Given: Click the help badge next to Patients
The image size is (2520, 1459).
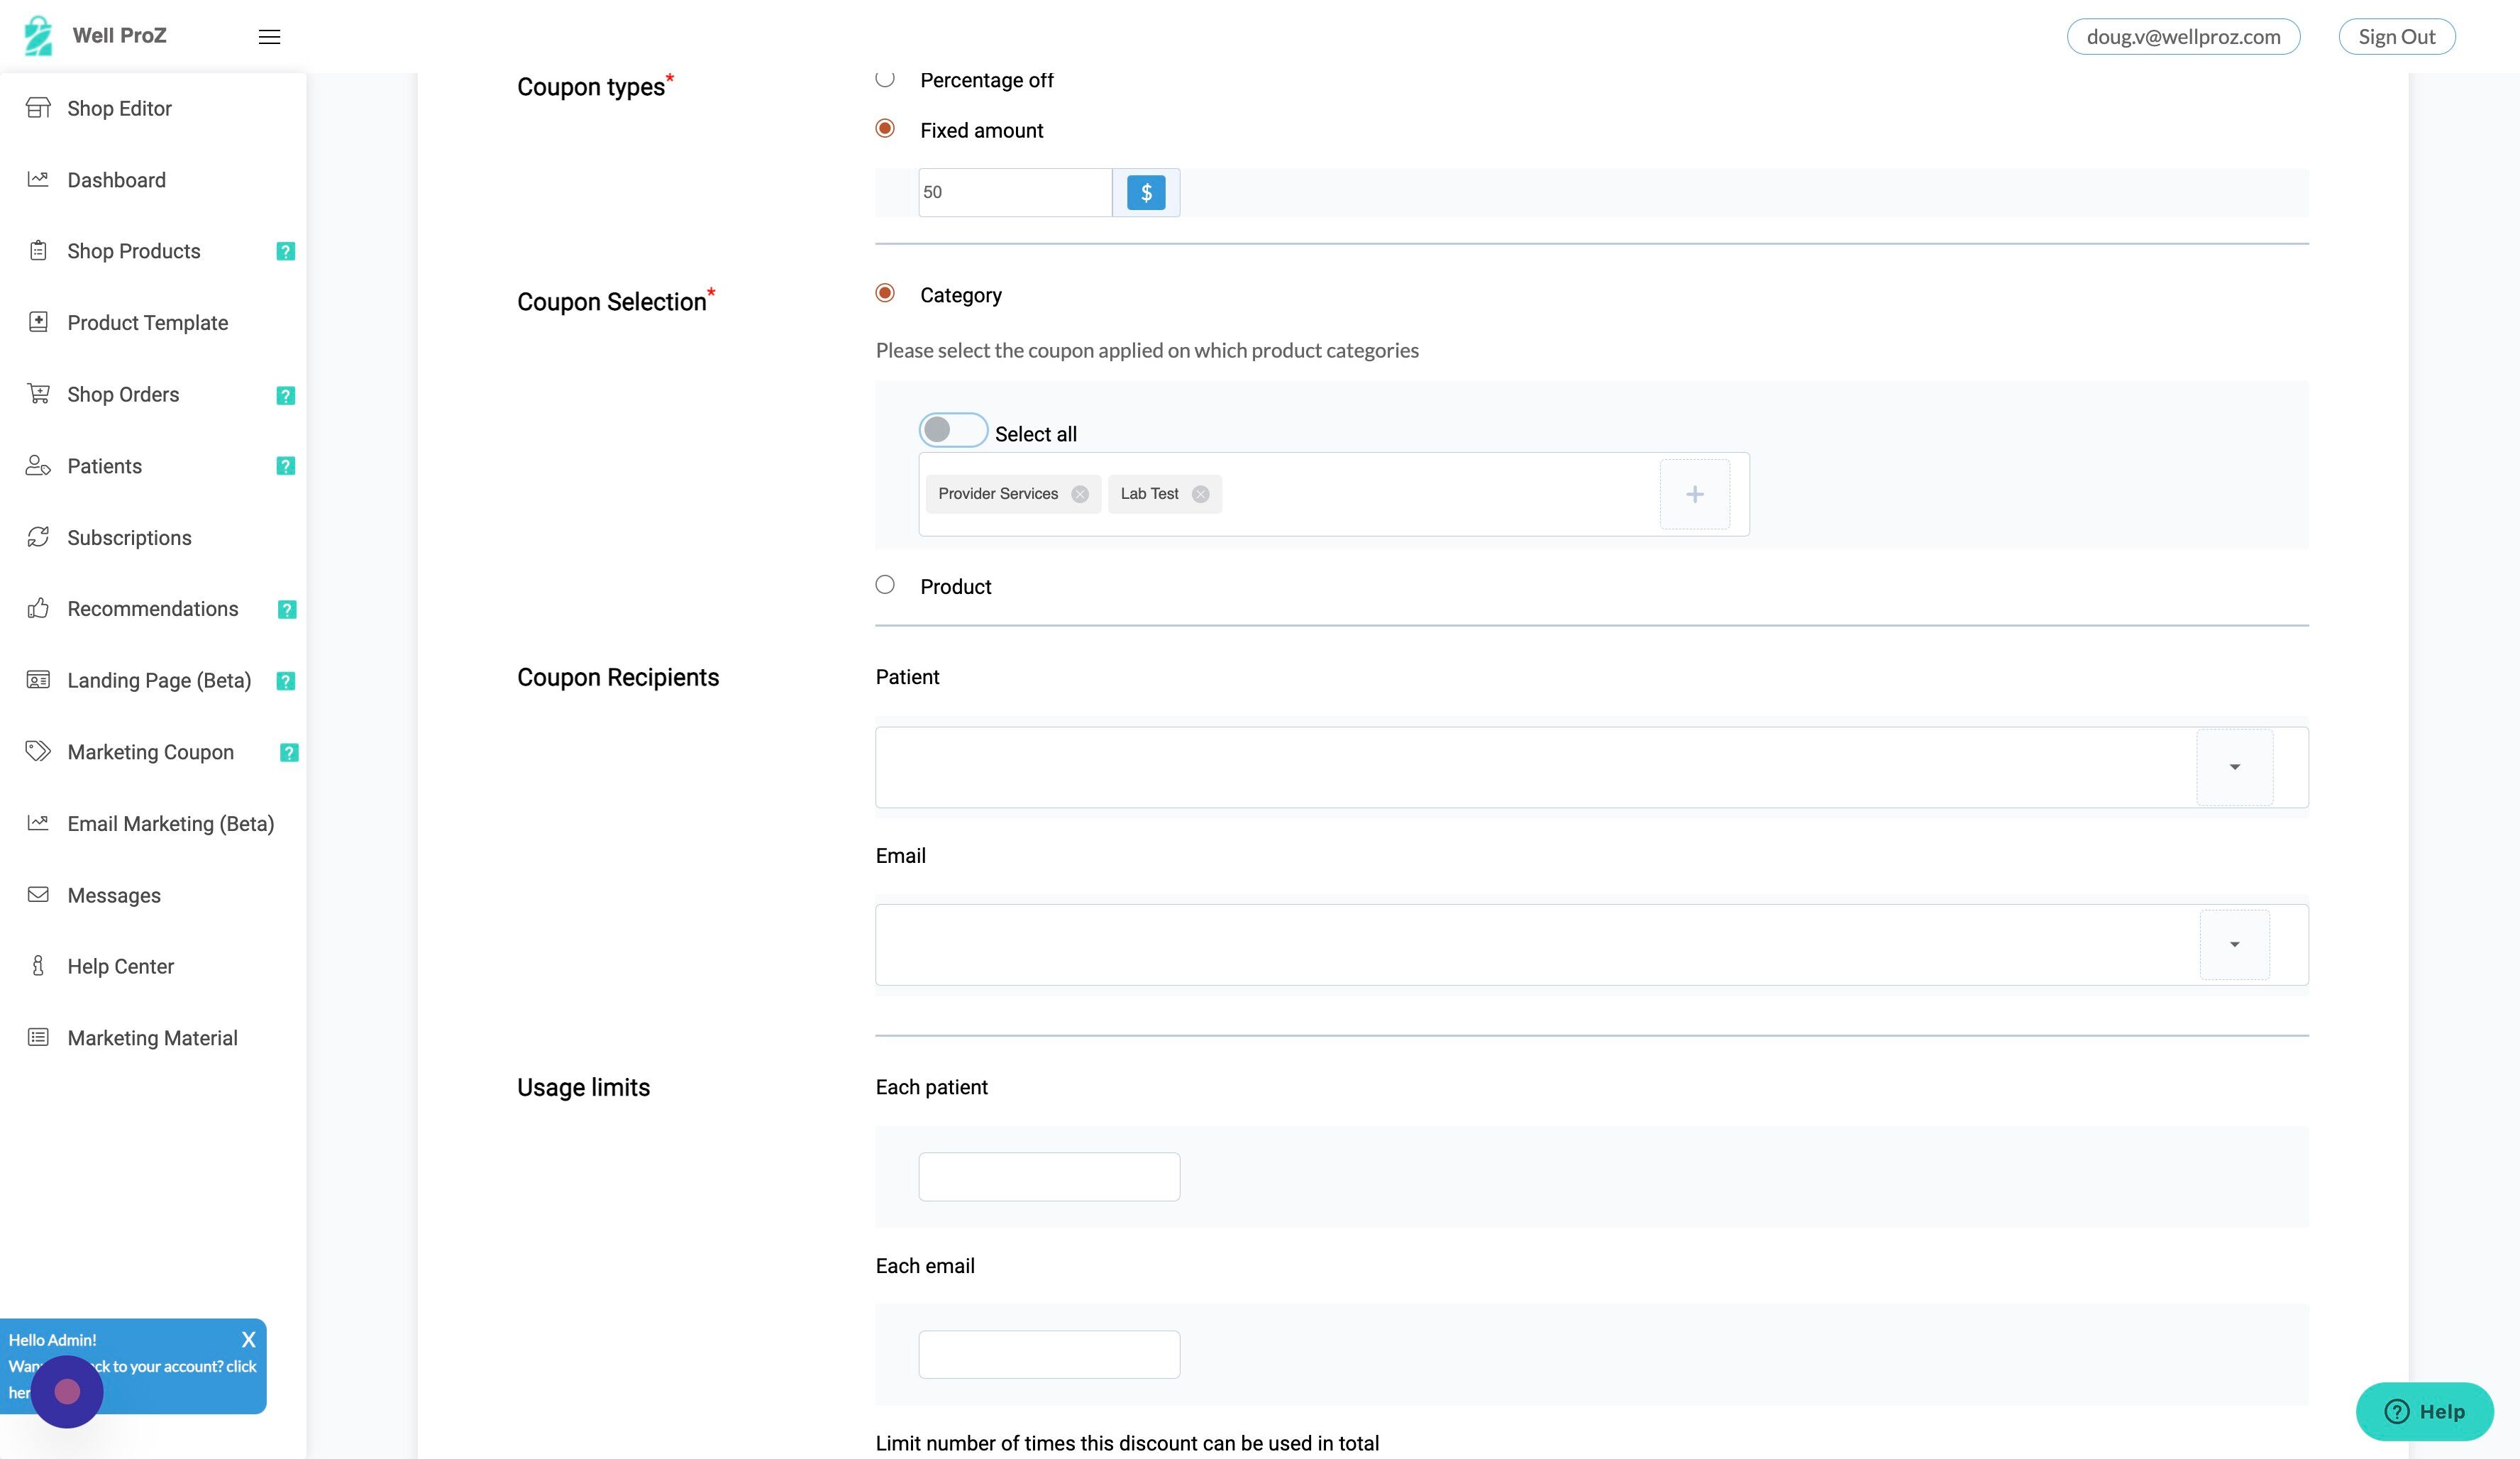Looking at the screenshot, I should 285,465.
